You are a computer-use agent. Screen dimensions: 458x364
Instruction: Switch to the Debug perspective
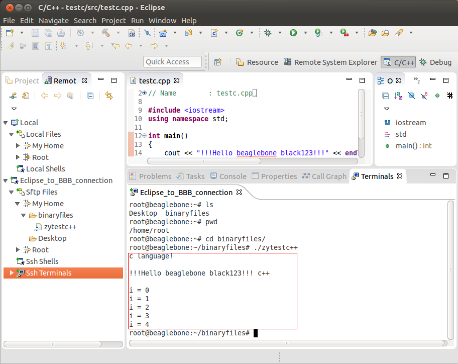pyautogui.click(x=435, y=62)
